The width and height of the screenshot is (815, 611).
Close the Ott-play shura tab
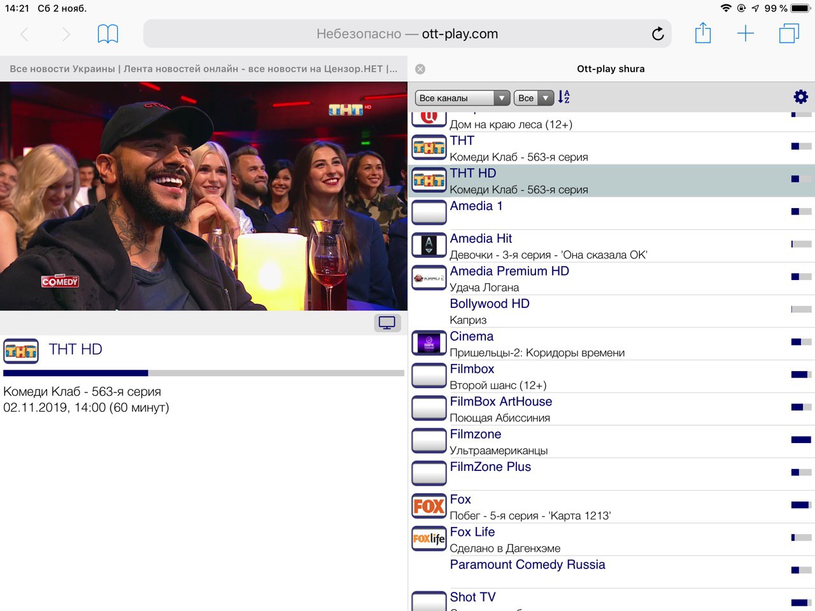click(x=420, y=69)
